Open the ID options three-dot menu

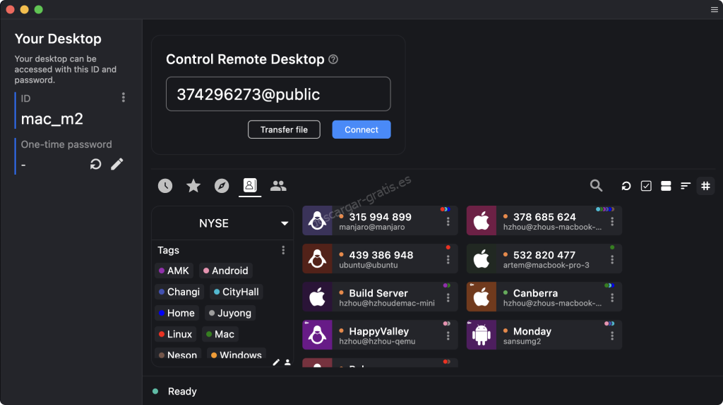pyautogui.click(x=123, y=97)
